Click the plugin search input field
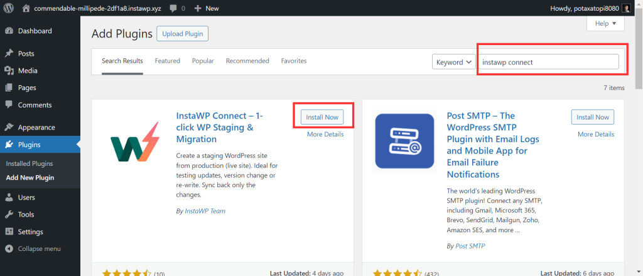The image size is (643, 276). click(549, 62)
